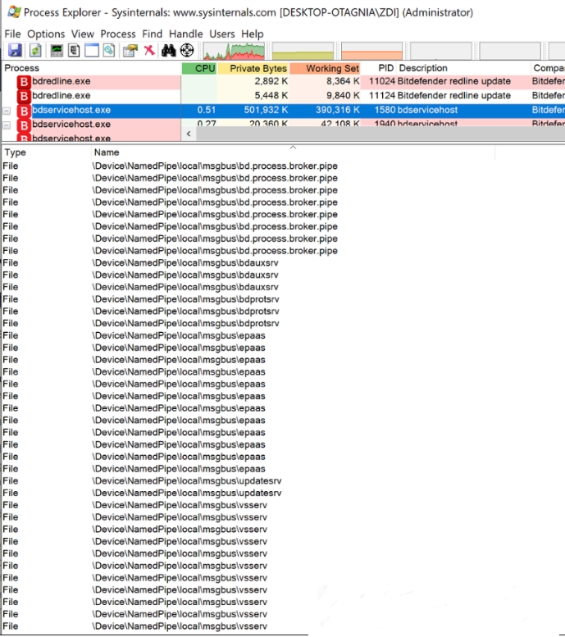
Task: Open the process Properties toolbar icon
Action: [x=130, y=50]
